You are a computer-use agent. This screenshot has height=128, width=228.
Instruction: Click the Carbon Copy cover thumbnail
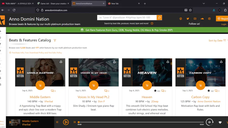click(x=200, y=72)
